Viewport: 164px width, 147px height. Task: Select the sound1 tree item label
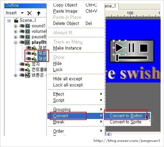pos(39,26)
